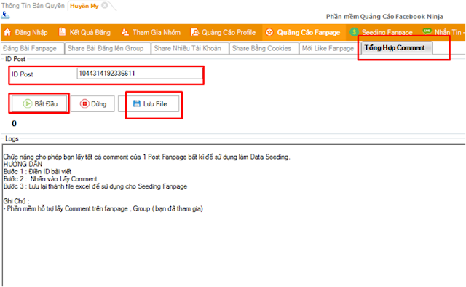Select the Tổng Hợp Comment tab
Image resolution: width=466 pixels, height=287 pixels.
pyautogui.click(x=396, y=48)
